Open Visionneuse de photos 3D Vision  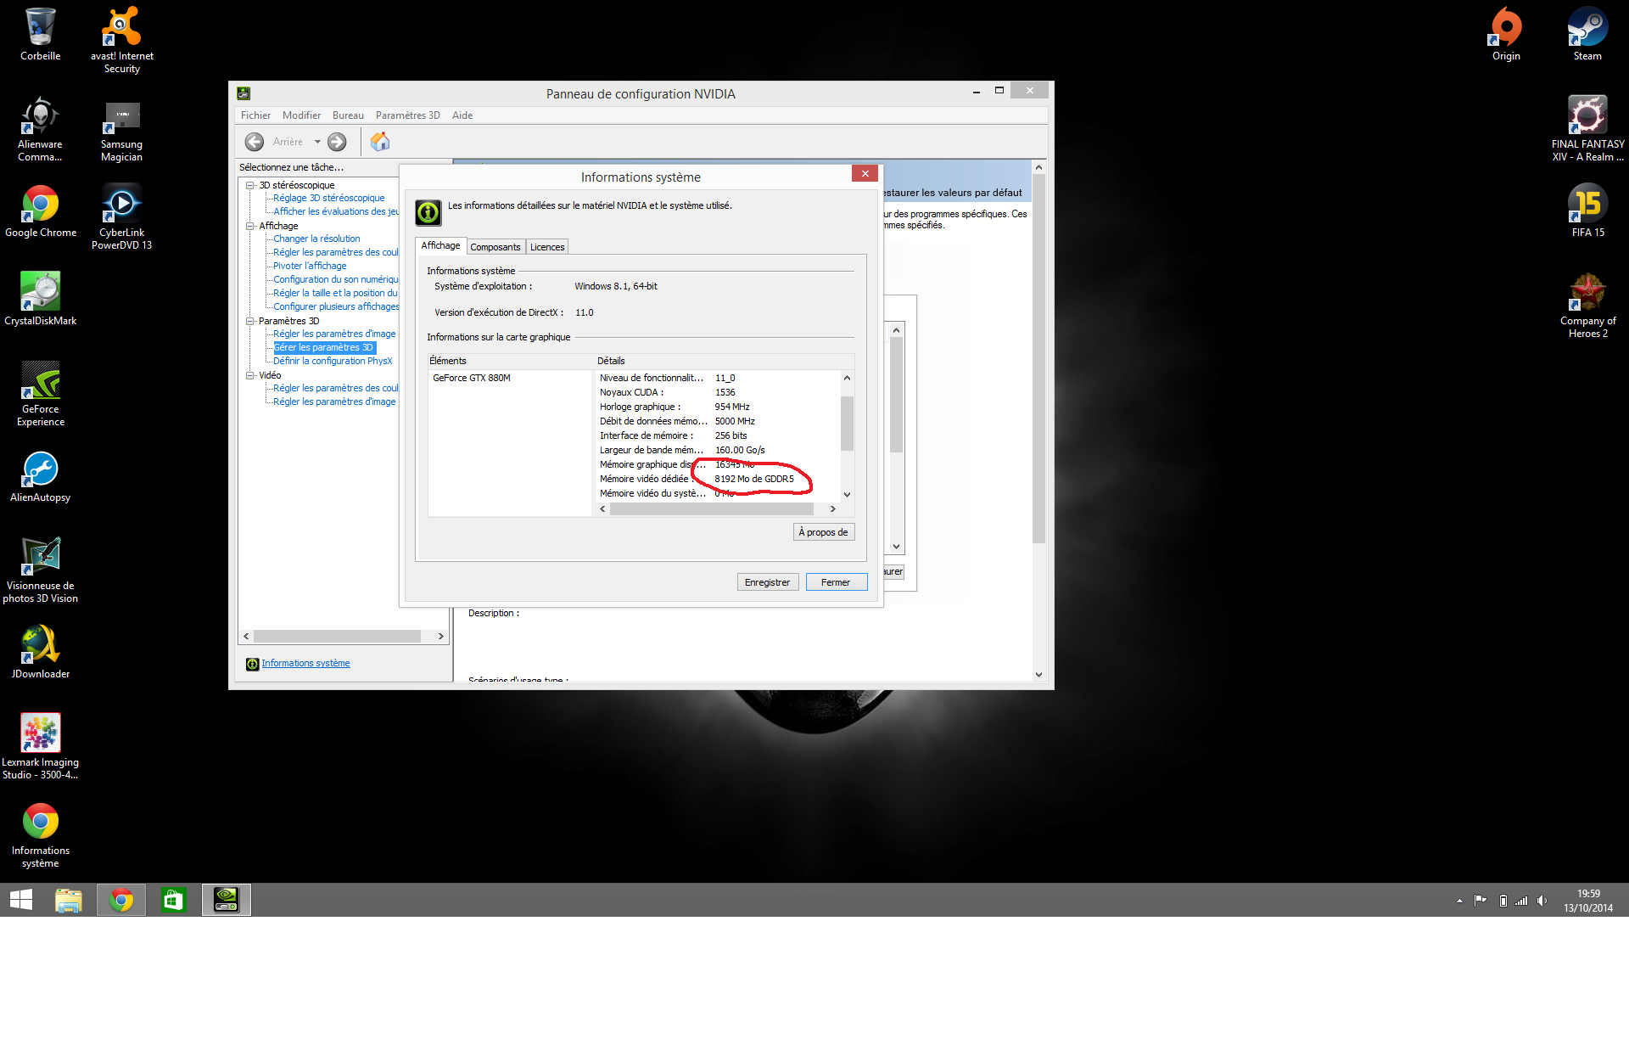click(40, 570)
